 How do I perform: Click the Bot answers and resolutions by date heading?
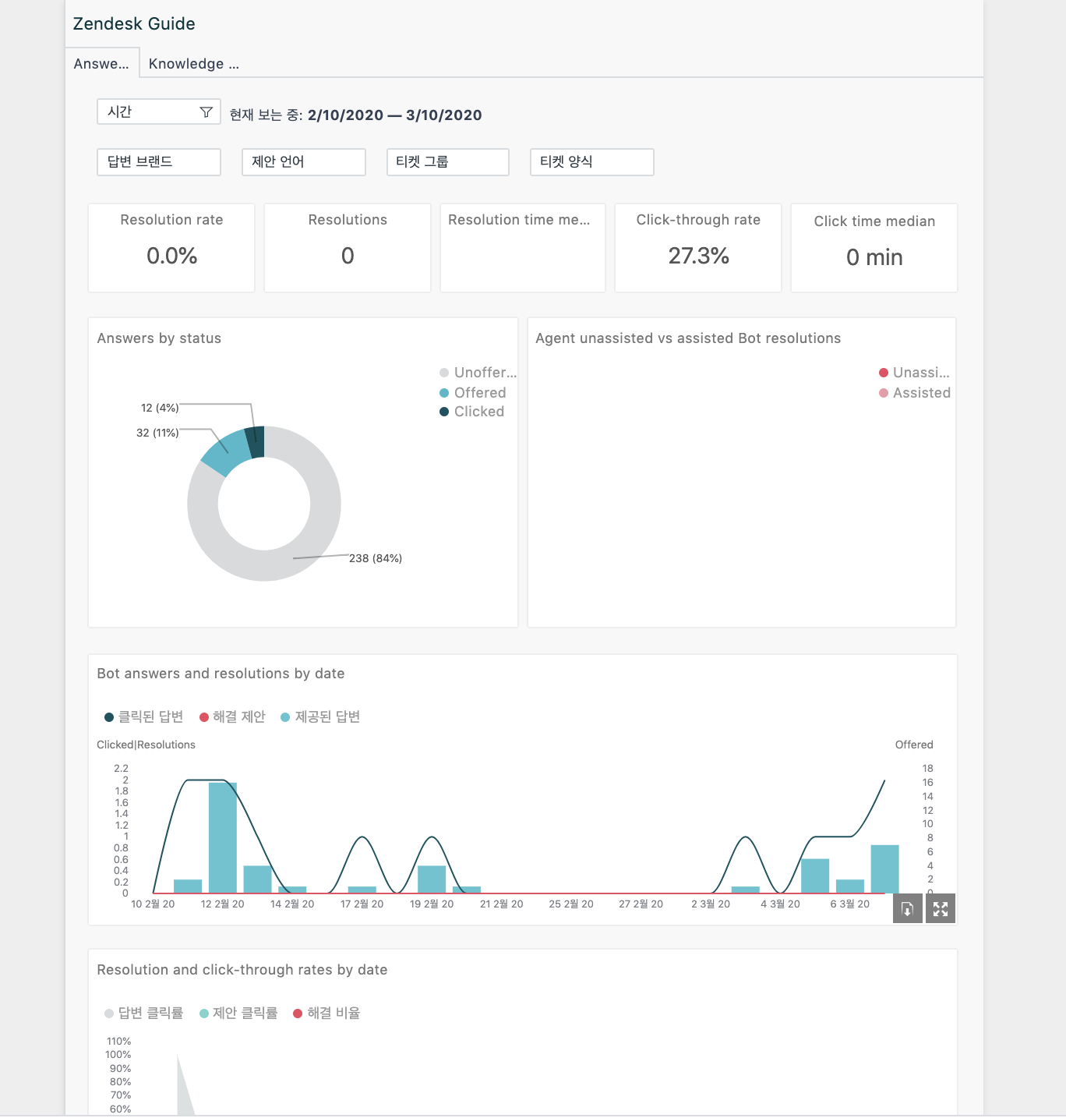(x=221, y=674)
